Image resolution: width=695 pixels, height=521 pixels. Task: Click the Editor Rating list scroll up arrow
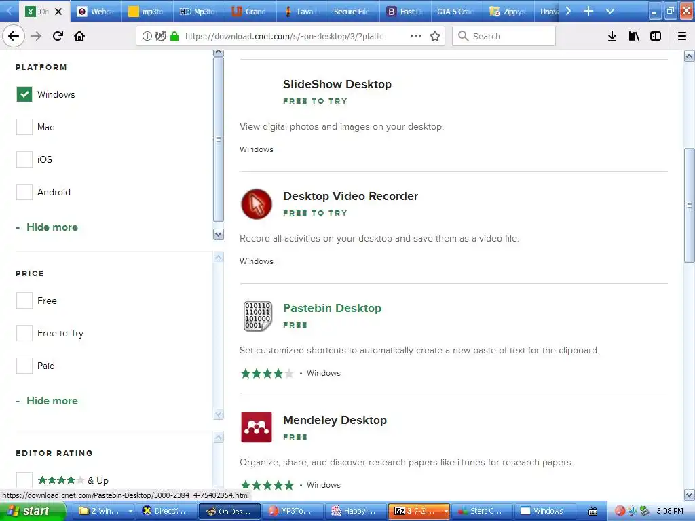coord(219,438)
